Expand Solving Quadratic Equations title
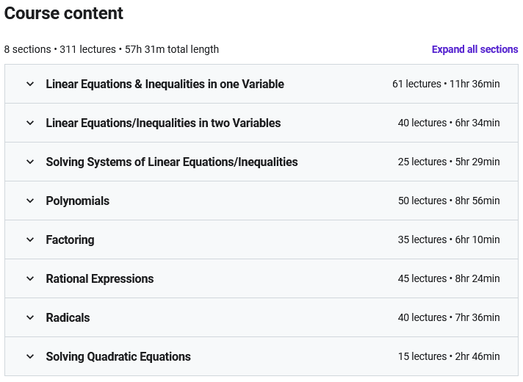Viewport: 523px width, 382px height. (x=118, y=356)
